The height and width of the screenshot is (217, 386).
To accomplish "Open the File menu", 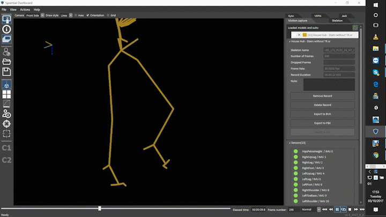I will point(4,10).
